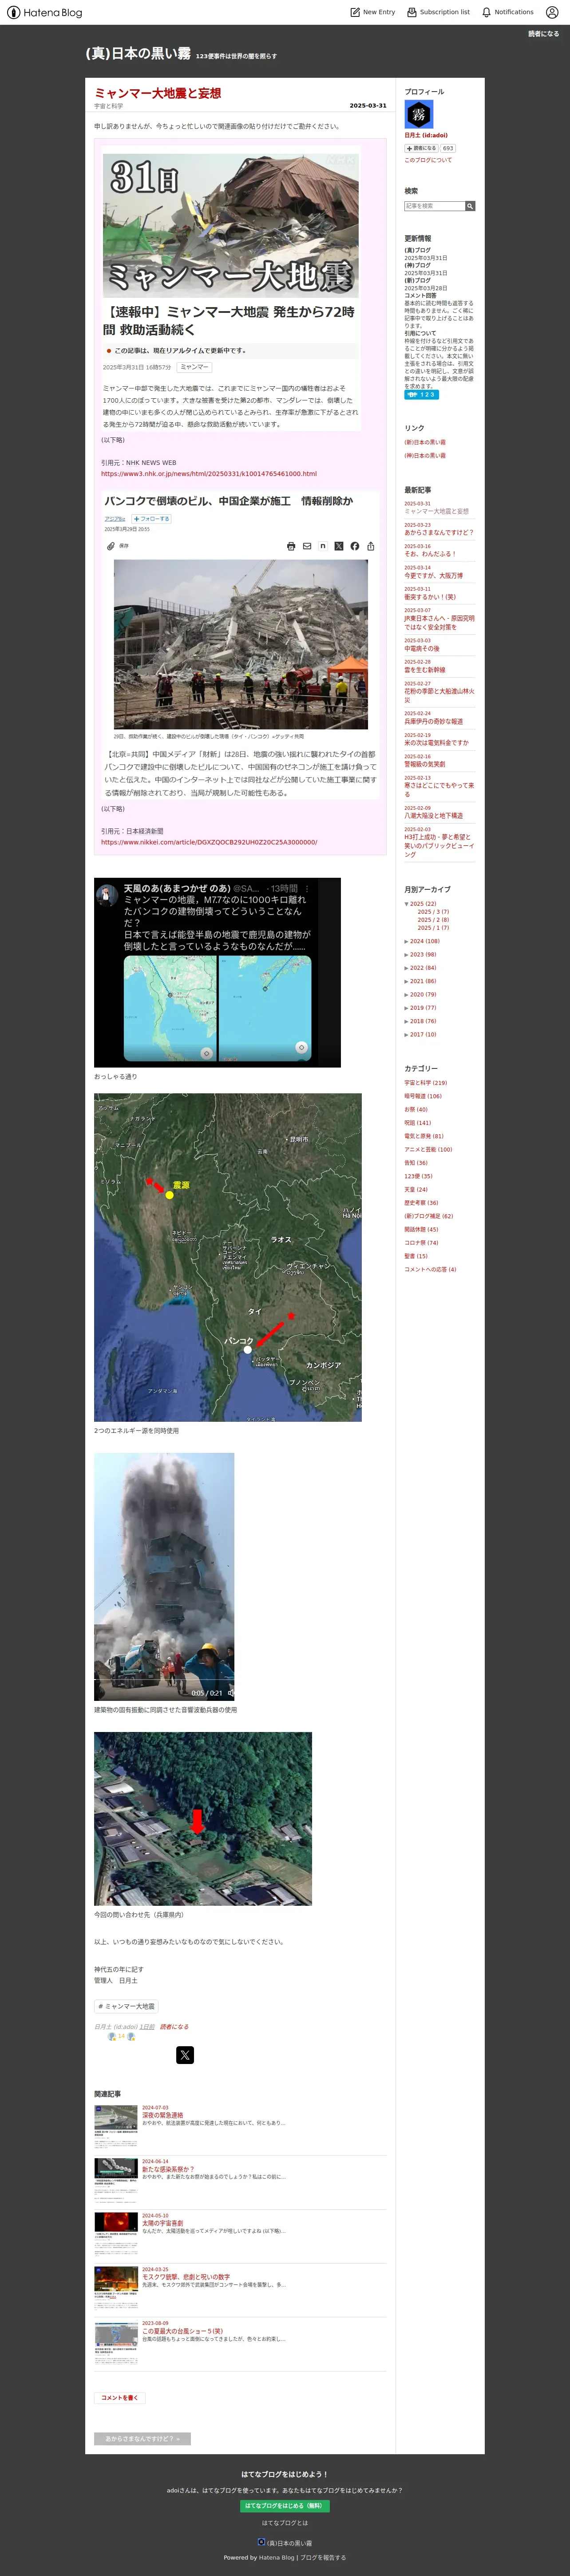The width and height of the screenshot is (570, 2576).
Task: Open recent post 中電病その後
Action: pos(421,648)
